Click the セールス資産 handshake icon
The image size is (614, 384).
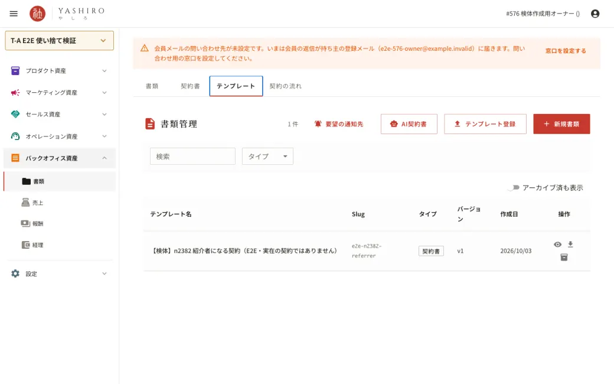(x=15, y=115)
